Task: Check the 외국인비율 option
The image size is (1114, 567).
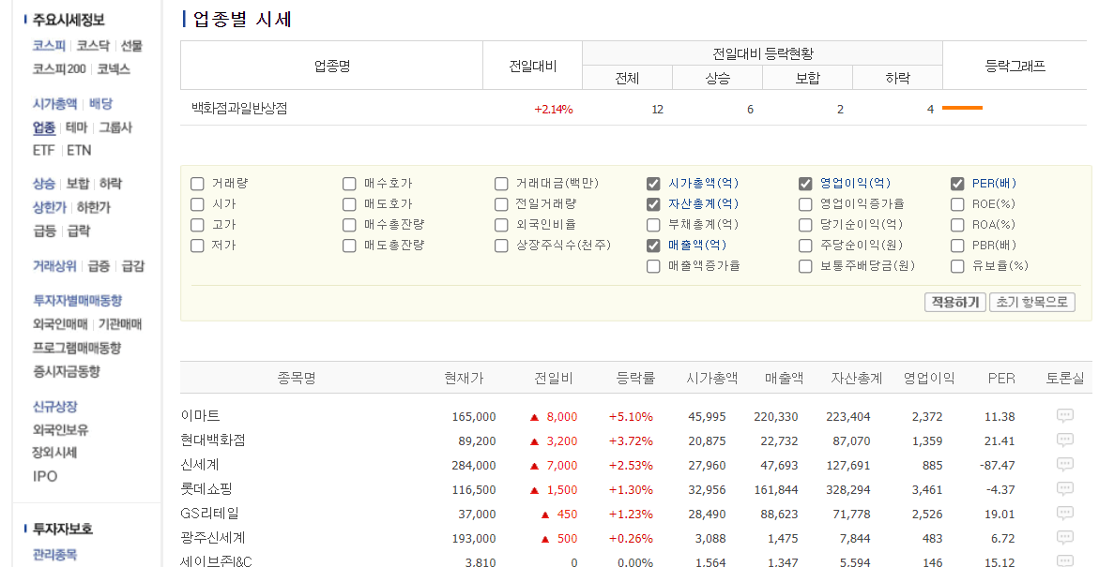Action: pos(501,225)
